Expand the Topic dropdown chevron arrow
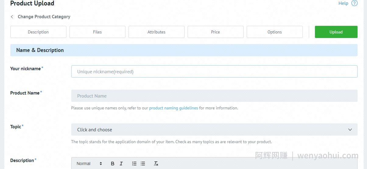 click(350, 129)
